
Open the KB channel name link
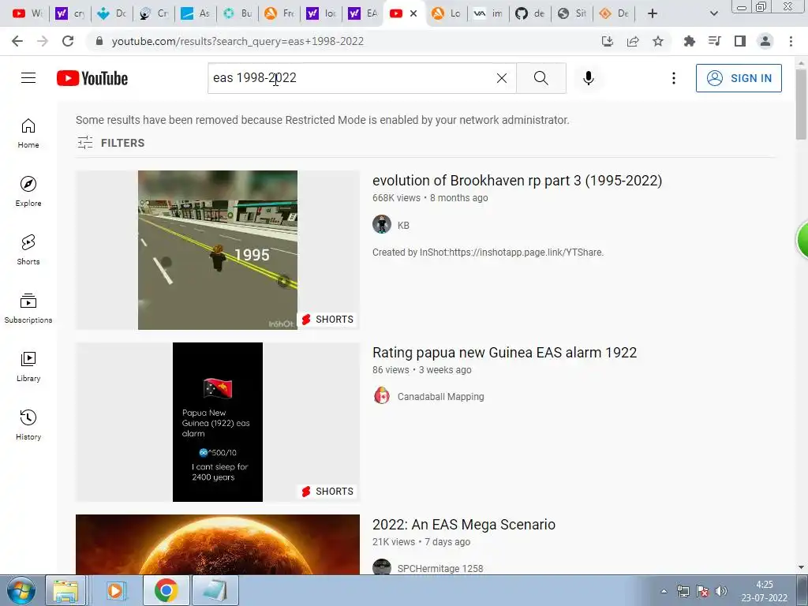(403, 225)
